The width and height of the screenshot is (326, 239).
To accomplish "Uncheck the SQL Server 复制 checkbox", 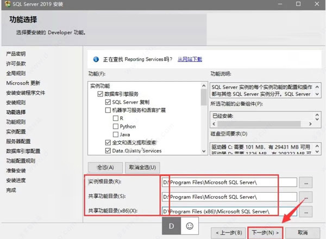I will 108,102.
